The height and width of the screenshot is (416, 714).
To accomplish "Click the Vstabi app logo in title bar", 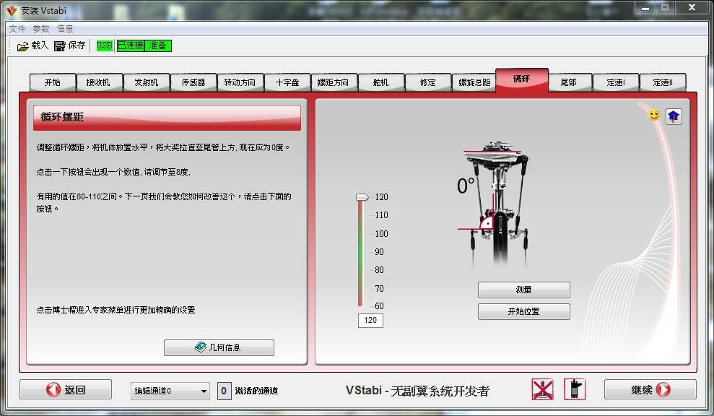I will [12, 10].
